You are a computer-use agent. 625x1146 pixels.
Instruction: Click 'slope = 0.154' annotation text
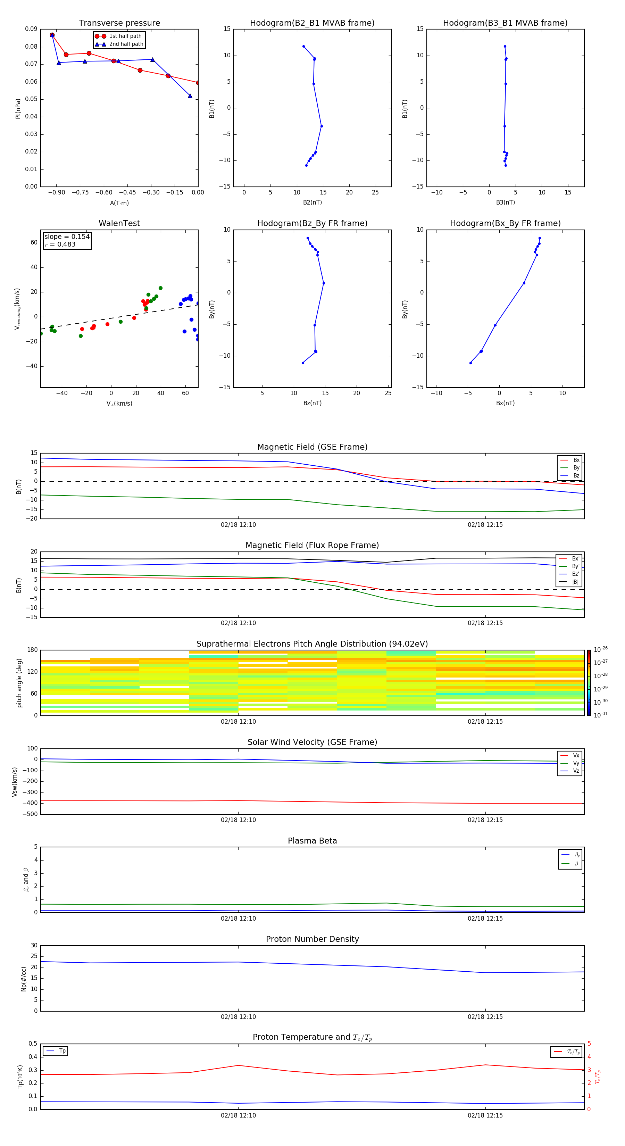coord(67,237)
